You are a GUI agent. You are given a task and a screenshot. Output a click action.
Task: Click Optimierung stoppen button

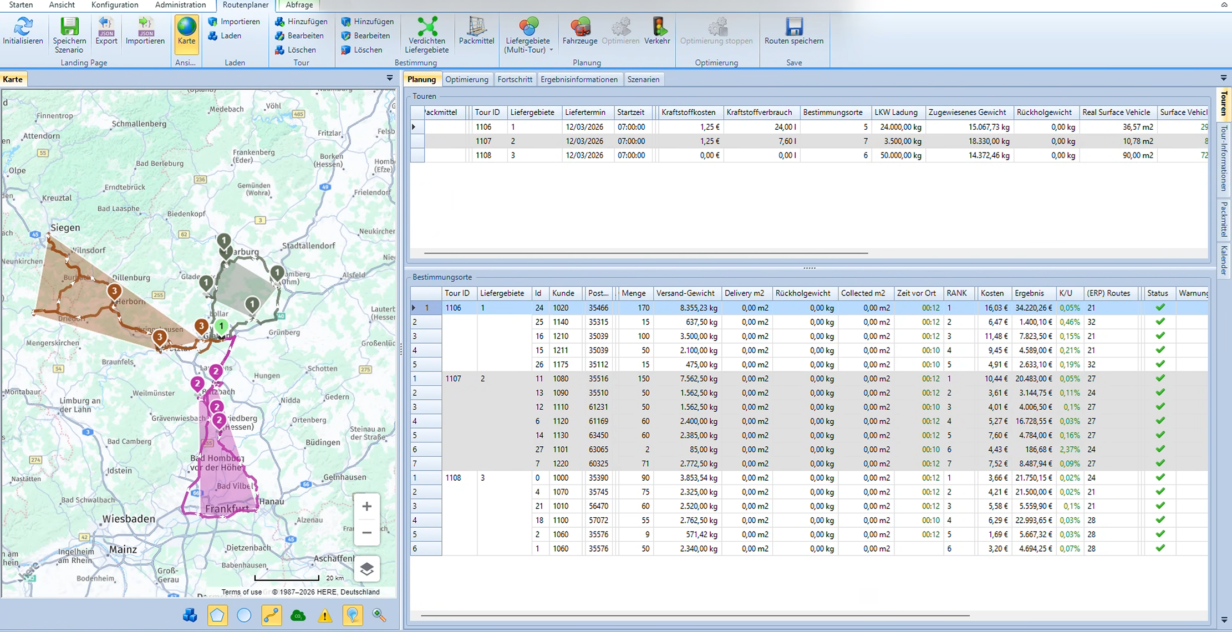point(716,31)
